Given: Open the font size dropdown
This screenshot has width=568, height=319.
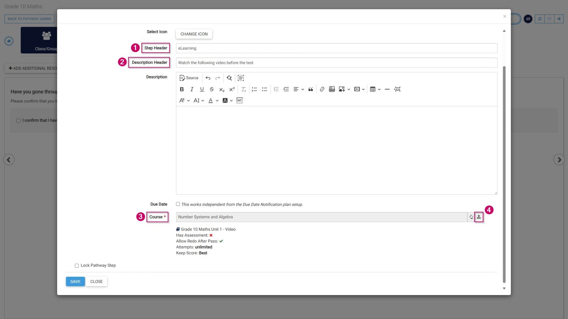Looking at the screenshot, I should pos(199,101).
